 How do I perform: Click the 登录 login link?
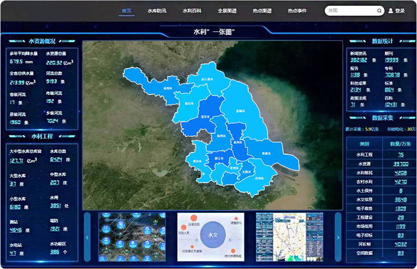pyautogui.click(x=400, y=10)
